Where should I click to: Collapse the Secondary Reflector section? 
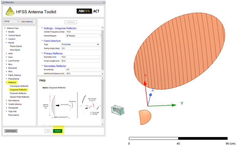point(42,66)
